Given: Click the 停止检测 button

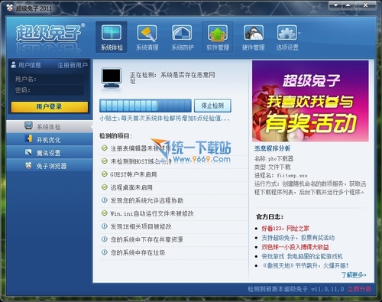Looking at the screenshot, I should pos(212,106).
